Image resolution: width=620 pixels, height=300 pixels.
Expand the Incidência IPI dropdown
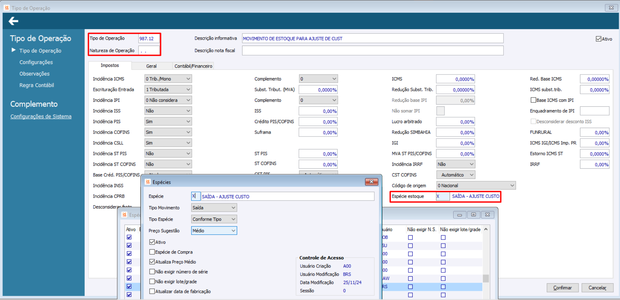coord(168,100)
